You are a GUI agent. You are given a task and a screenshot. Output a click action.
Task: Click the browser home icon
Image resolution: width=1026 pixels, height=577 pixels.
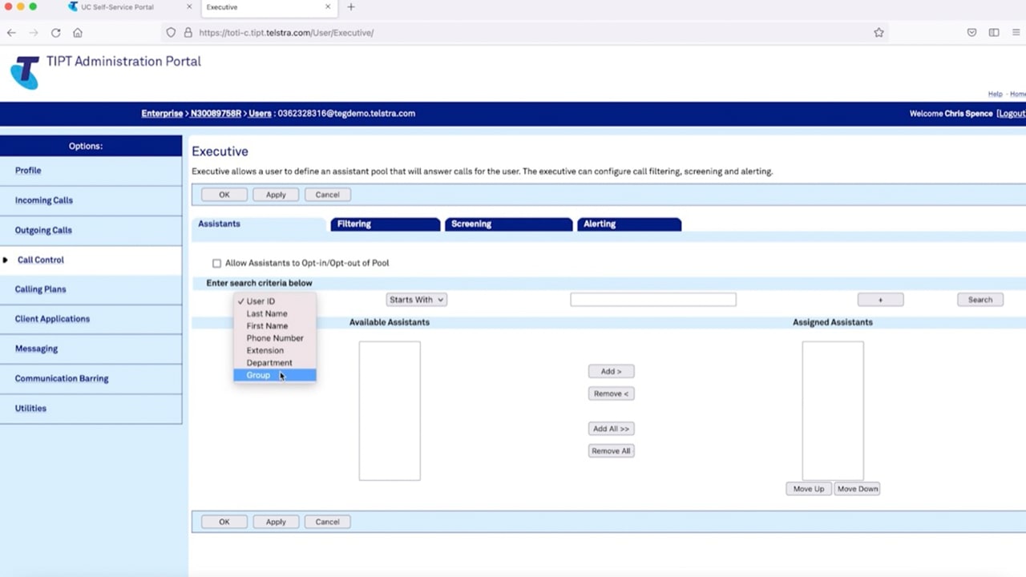(78, 33)
